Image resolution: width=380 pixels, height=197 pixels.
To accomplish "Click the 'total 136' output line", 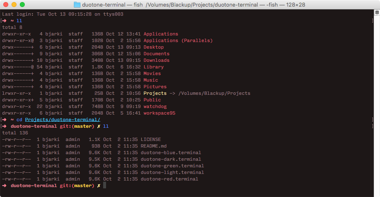I will click(x=15, y=133).
